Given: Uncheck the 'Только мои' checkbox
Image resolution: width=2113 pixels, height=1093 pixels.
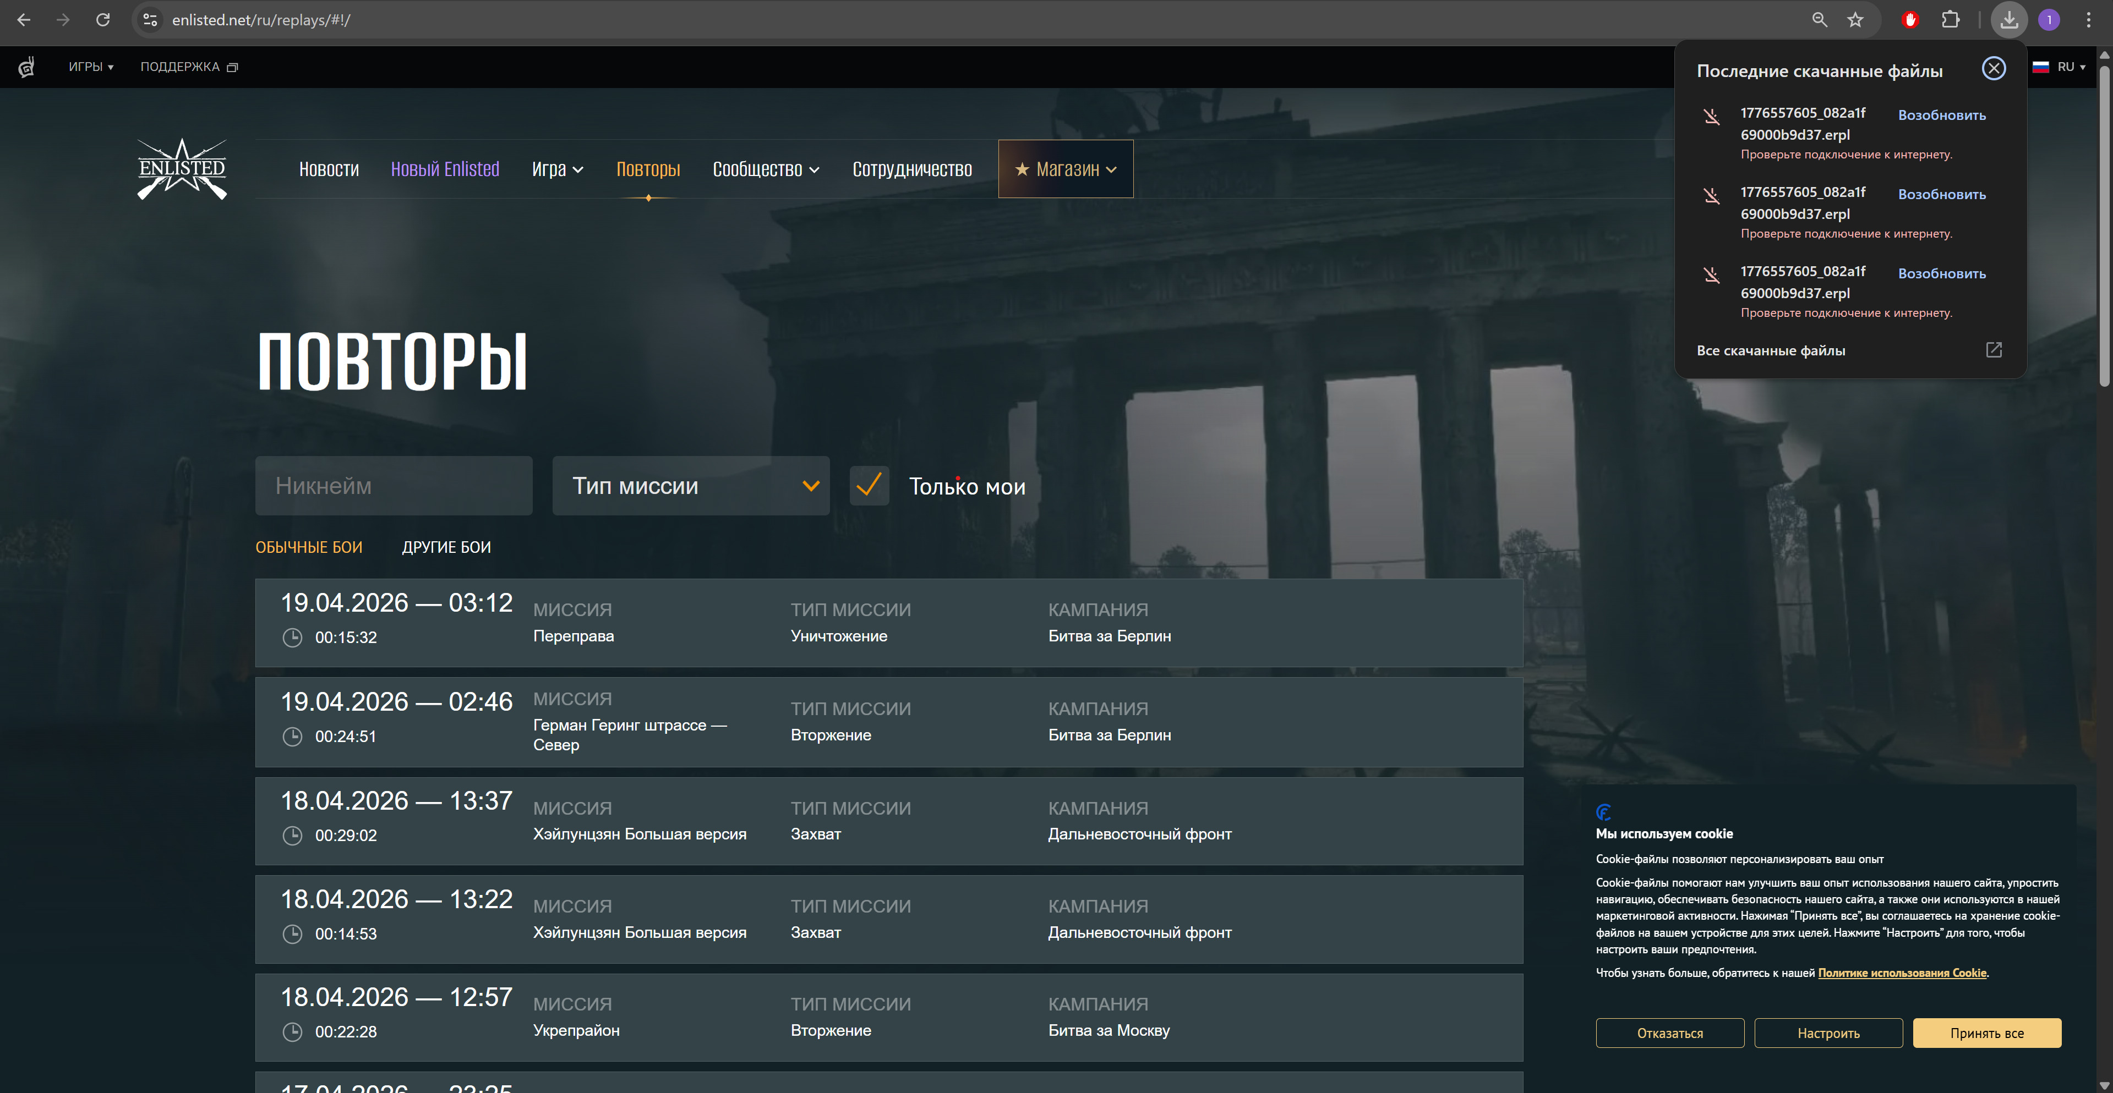Looking at the screenshot, I should click(869, 485).
